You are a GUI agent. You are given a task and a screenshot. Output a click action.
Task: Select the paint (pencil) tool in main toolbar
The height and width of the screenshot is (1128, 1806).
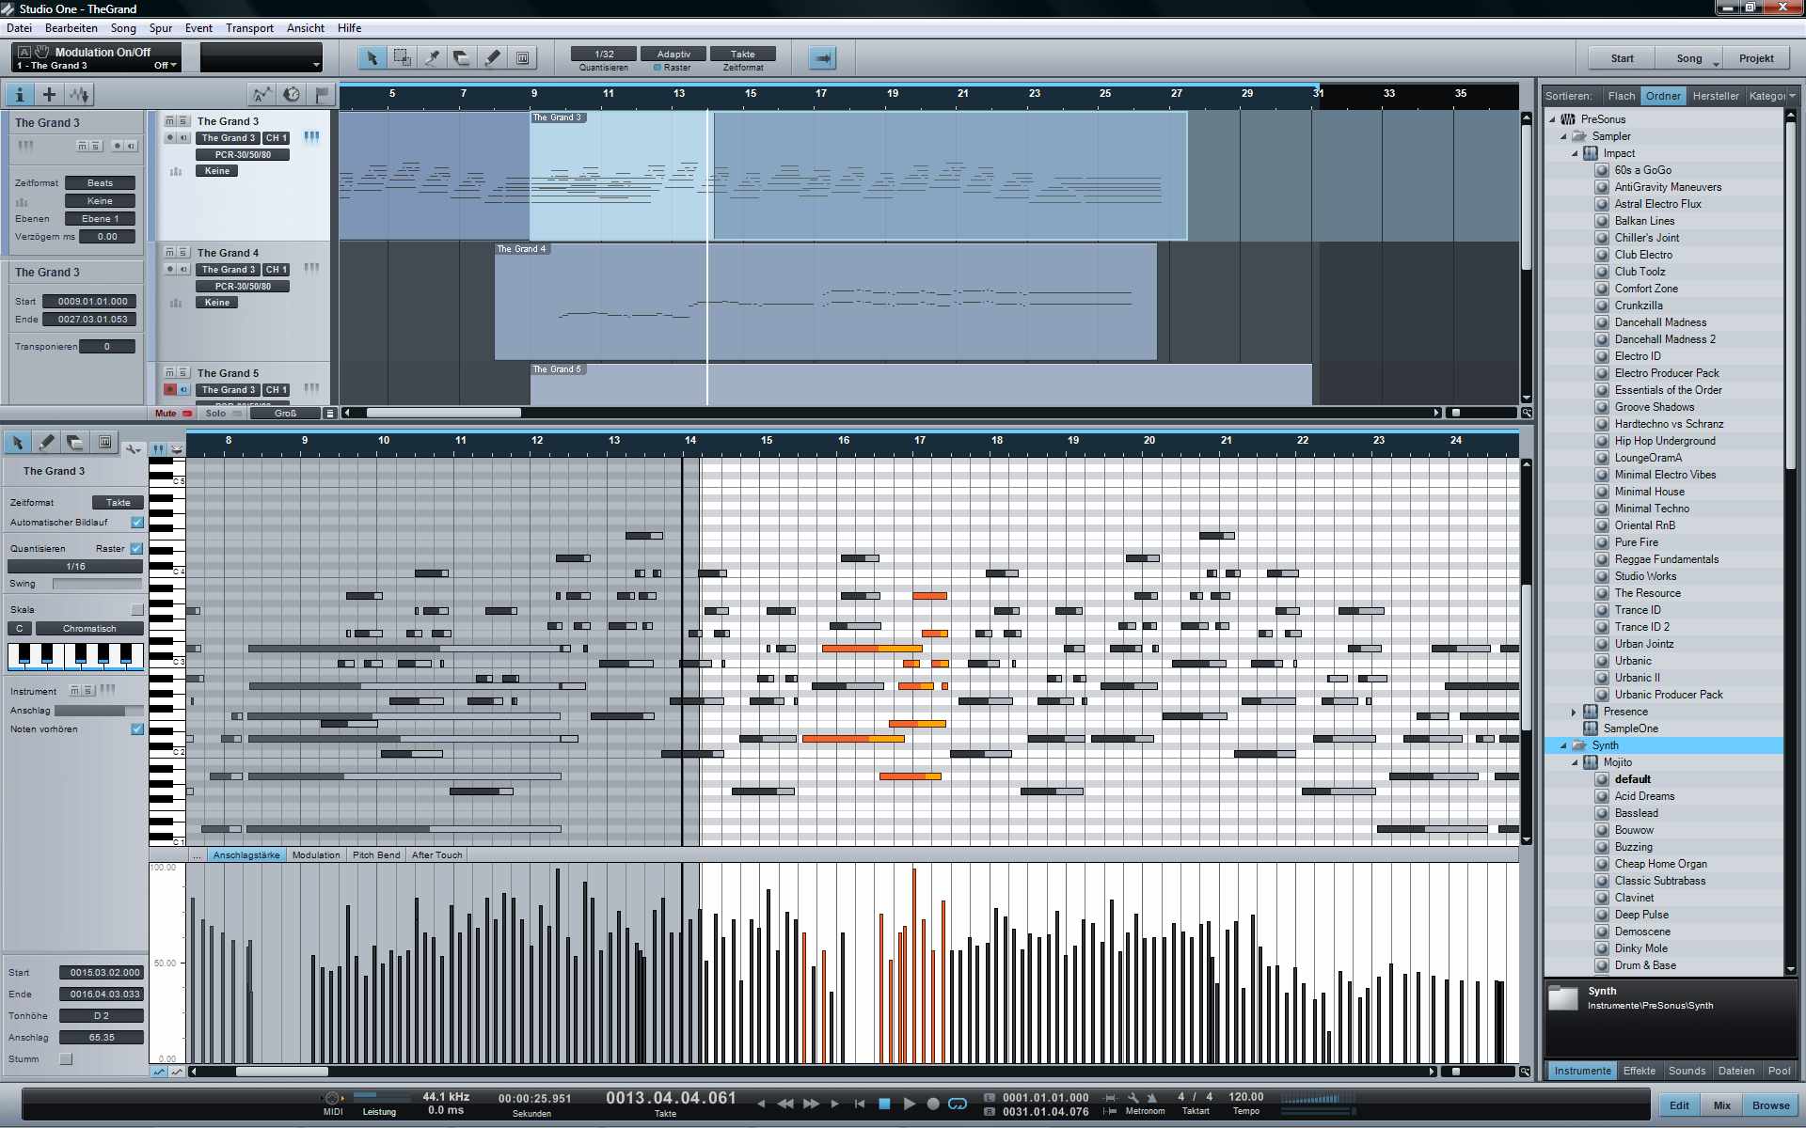tap(492, 58)
